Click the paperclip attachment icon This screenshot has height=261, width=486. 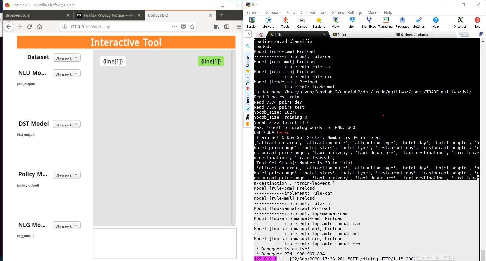pos(480,34)
